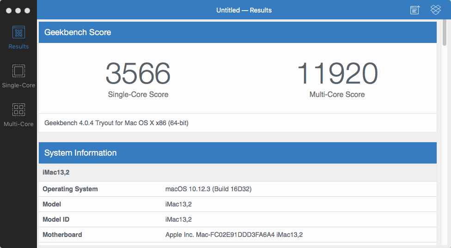Close the Geekbench results window
Image resolution: width=451 pixels, height=248 pixels.
[x=9, y=10]
